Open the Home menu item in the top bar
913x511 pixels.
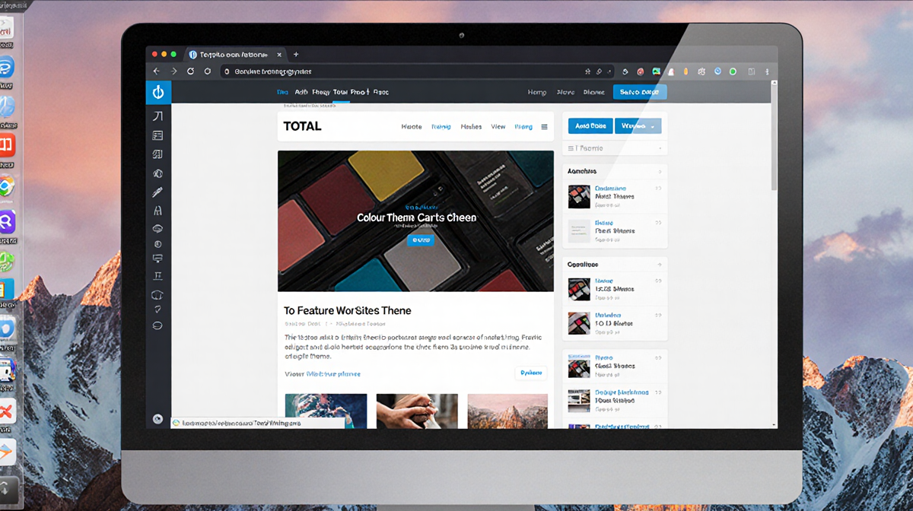tap(537, 91)
